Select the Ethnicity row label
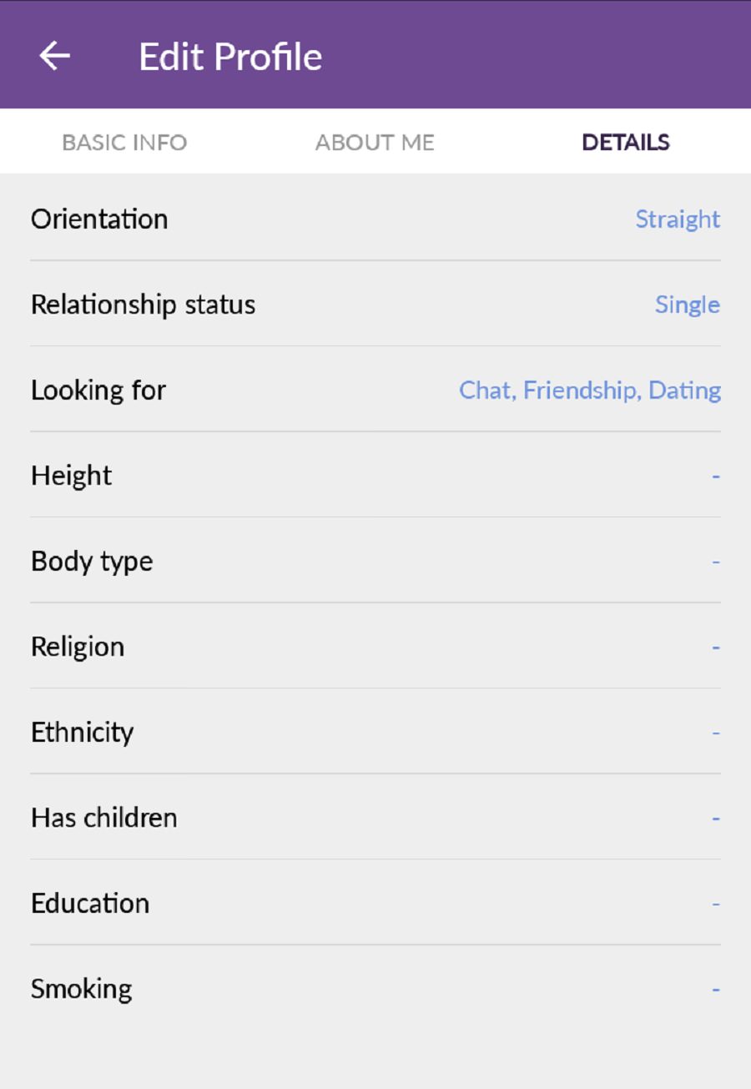The height and width of the screenshot is (1089, 751). coord(82,733)
